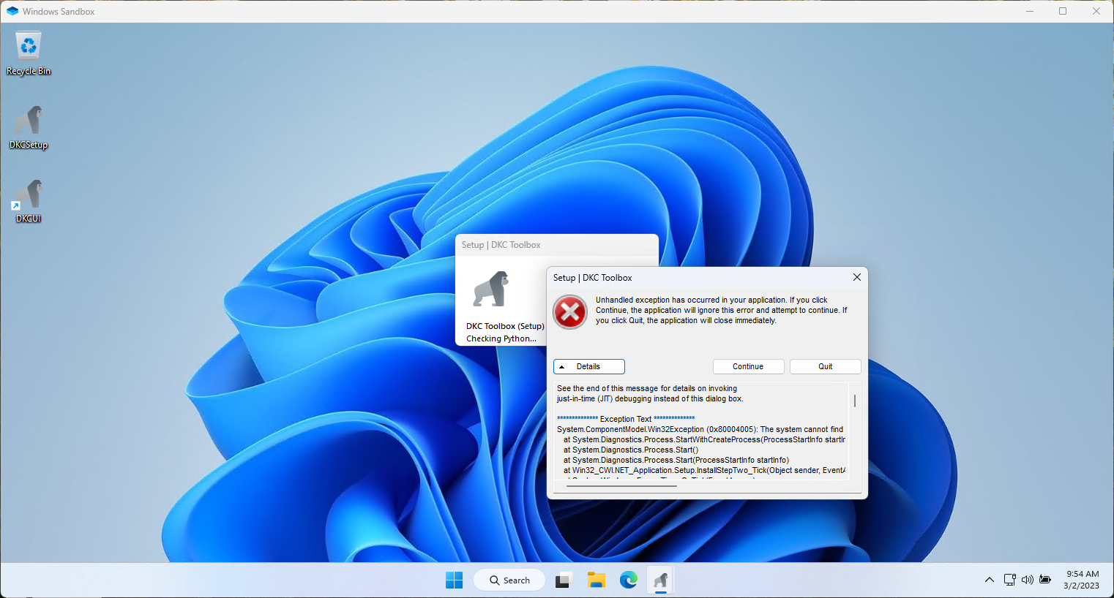Open the Recycle Bin desktop icon
Screen dimensions: 1114x598
pos(29,53)
